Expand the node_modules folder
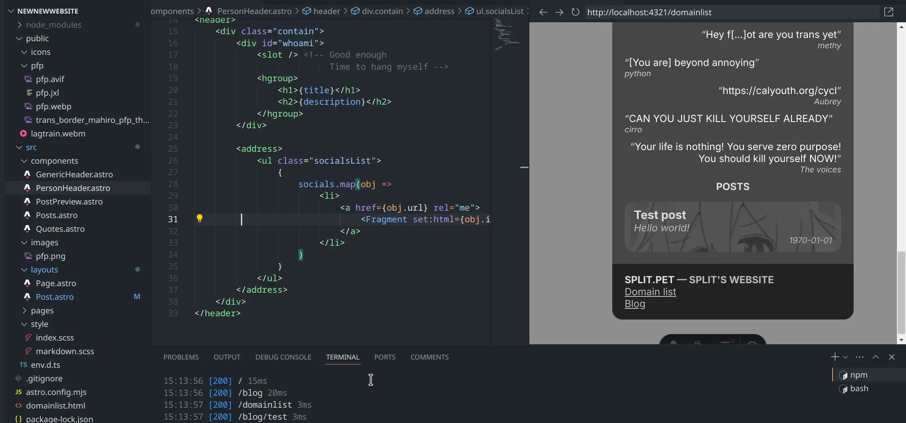This screenshot has width=906, height=423. 78,25
